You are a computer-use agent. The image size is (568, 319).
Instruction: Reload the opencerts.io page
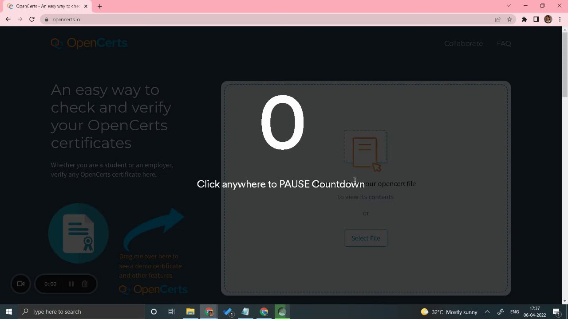(32, 19)
